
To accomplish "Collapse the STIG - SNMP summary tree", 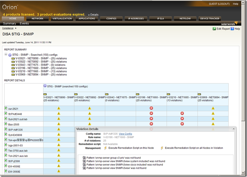I will (6, 54).
